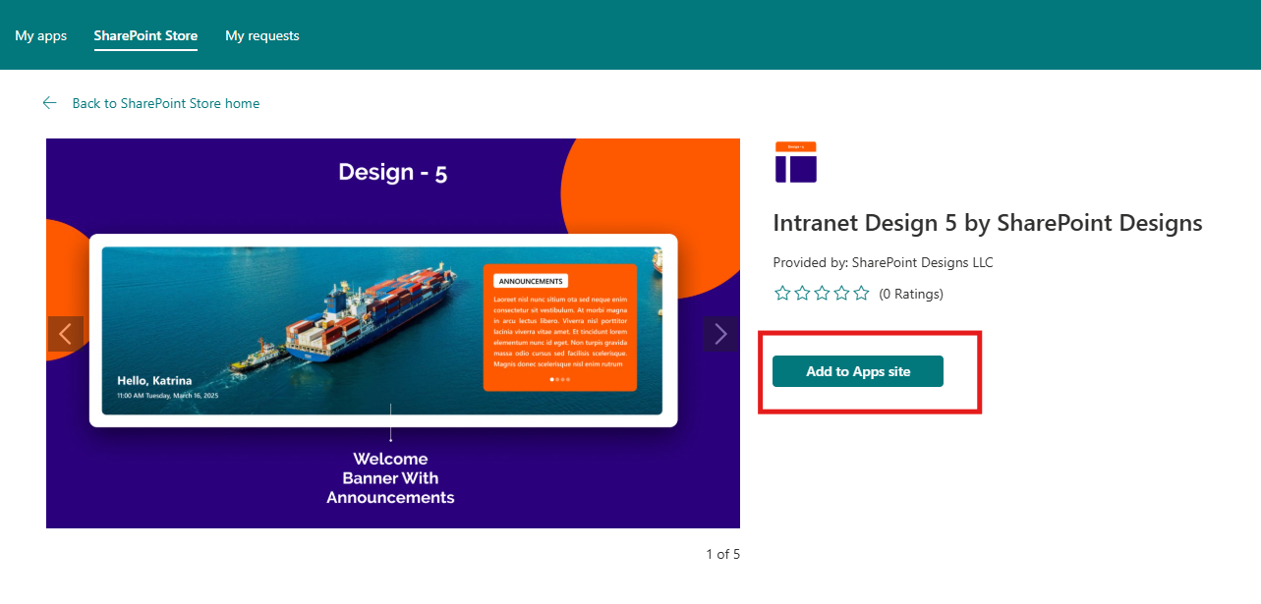
Task: Click Provided by: SharePoint Designs LLC
Action: pyautogui.click(x=884, y=262)
